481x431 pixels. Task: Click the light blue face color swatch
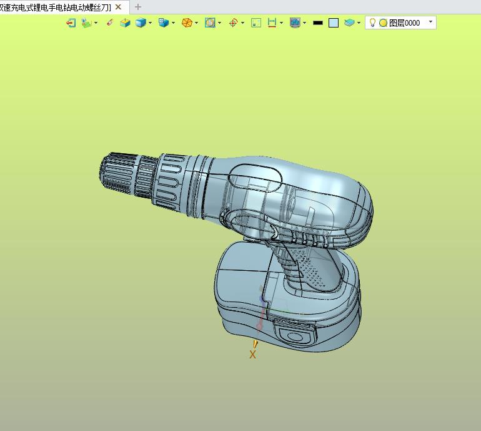tap(334, 23)
